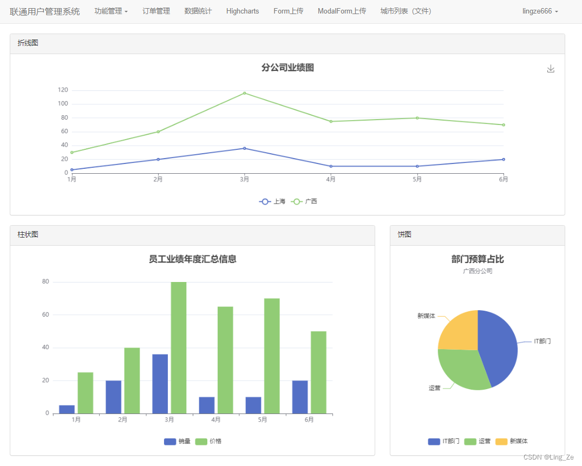The image size is (582, 466).
Task: Toggle 销量 series in bar chart legend
Action: coord(177,441)
